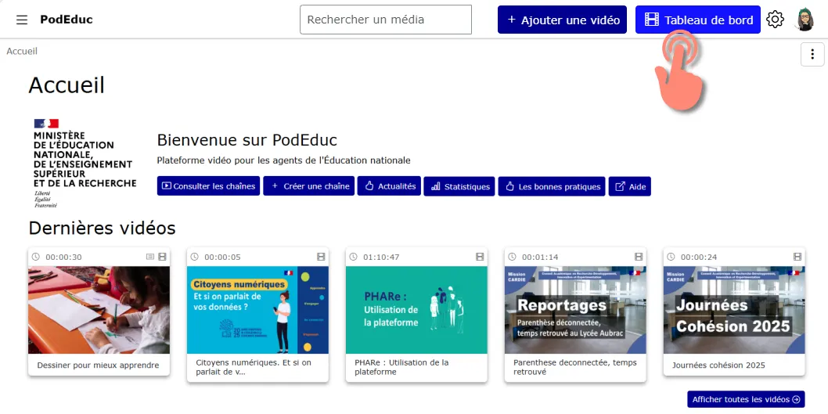This screenshot has height=414, width=828.
Task: Open the Tableau de bord dashboard
Action: (697, 20)
